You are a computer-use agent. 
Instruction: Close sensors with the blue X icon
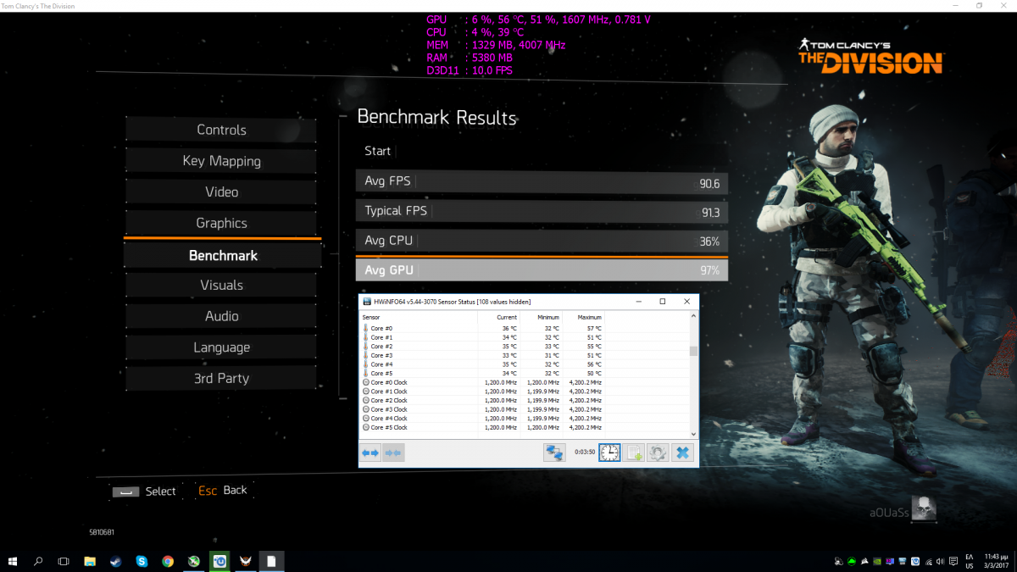(683, 453)
